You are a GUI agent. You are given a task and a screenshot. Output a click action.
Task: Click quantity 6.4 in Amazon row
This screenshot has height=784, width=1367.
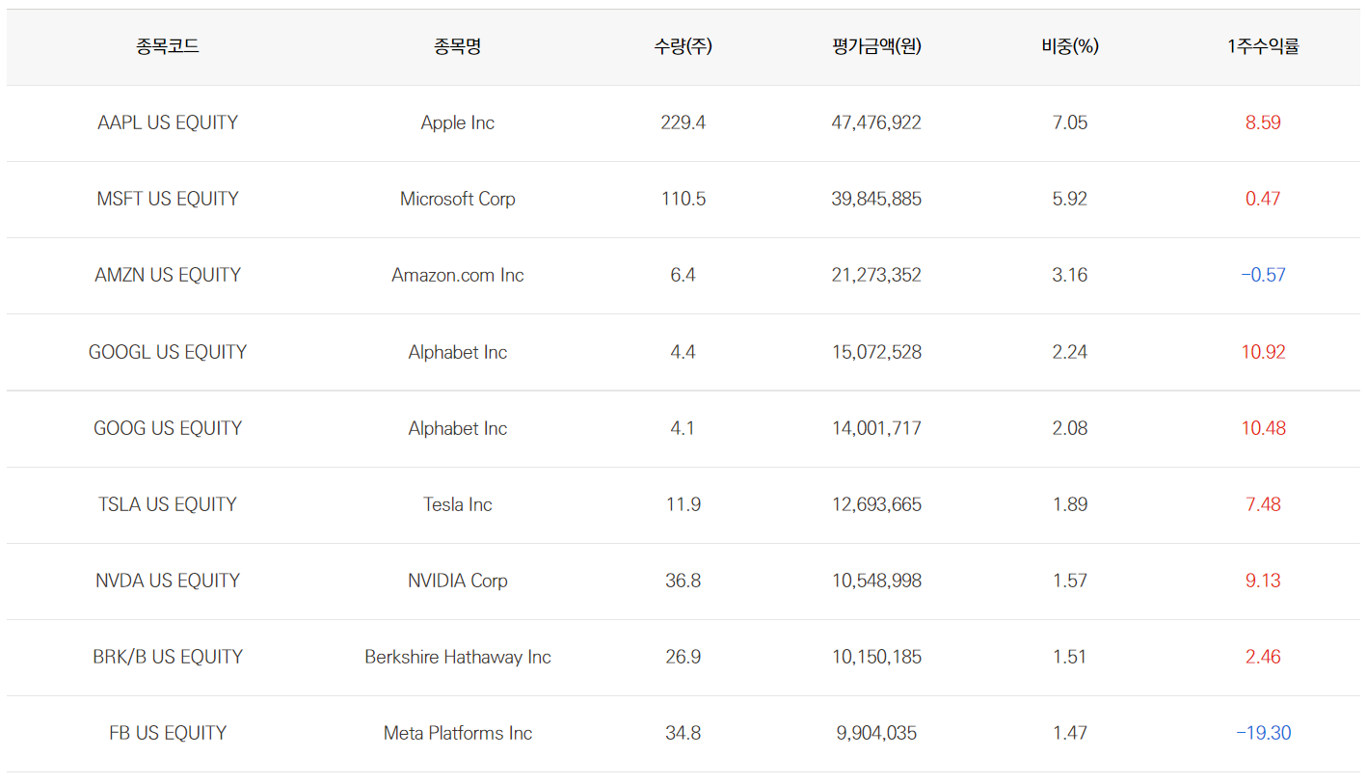pos(683,275)
